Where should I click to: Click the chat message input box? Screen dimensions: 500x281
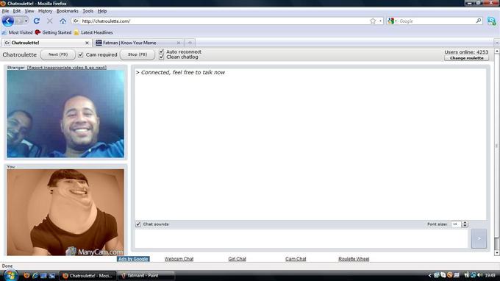(301, 238)
